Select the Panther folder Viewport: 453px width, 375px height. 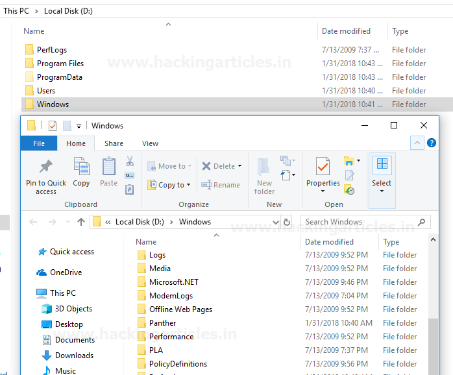157,323
